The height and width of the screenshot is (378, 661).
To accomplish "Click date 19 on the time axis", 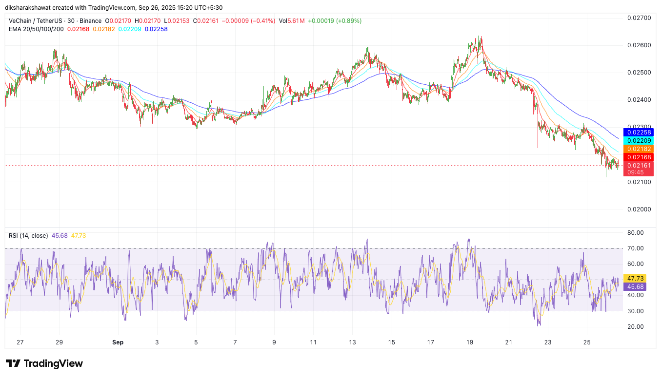I will tap(470, 342).
